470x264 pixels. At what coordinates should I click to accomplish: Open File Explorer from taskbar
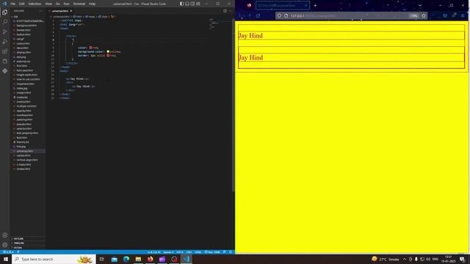point(138,259)
